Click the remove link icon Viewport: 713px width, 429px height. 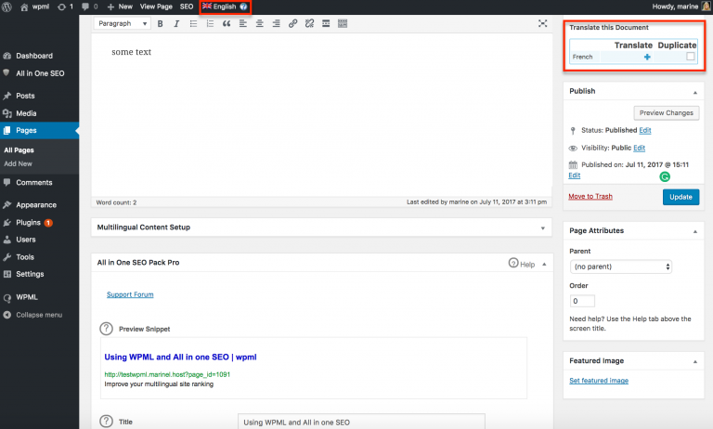[x=310, y=23]
